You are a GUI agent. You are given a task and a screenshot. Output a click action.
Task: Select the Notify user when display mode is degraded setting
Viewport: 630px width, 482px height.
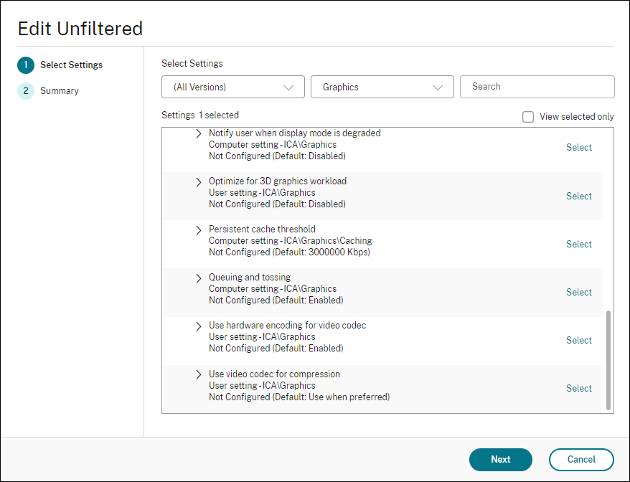click(578, 148)
